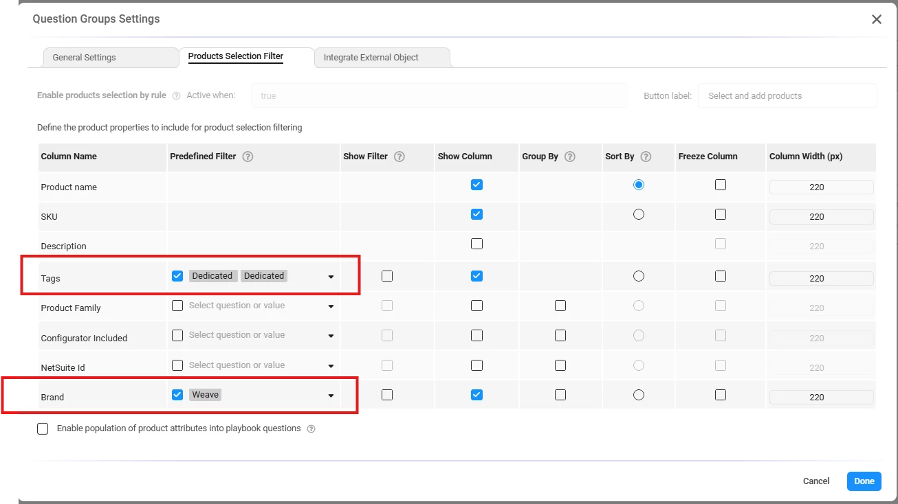The height and width of the screenshot is (504, 898).
Task: Uncheck Show Column for Product name
Action: (477, 185)
